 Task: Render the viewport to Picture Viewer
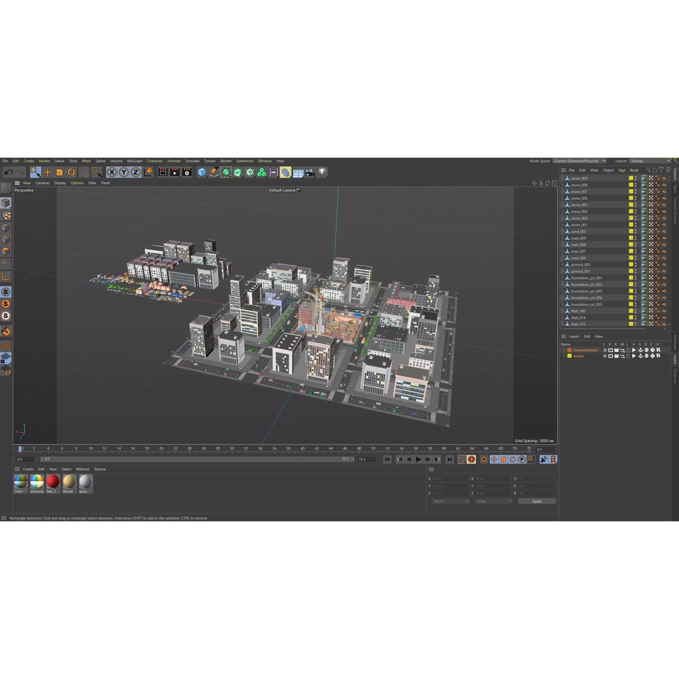175,172
